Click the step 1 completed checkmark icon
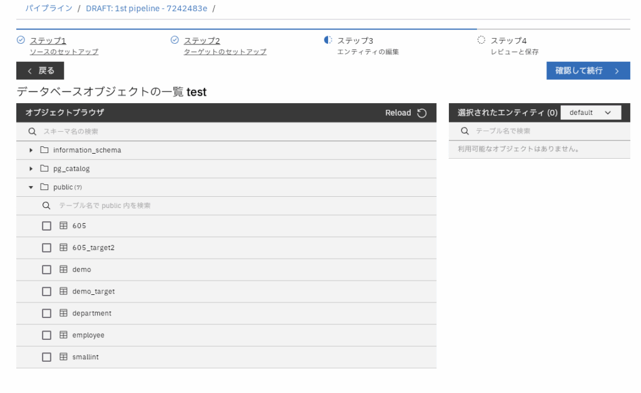This screenshot has height=393, width=641. click(x=21, y=40)
